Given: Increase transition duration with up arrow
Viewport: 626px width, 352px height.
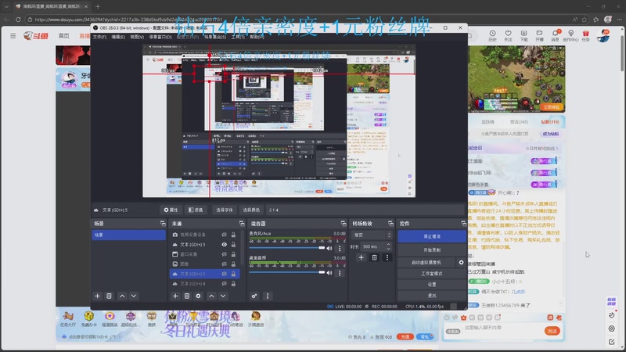Looking at the screenshot, I should click(x=388, y=244).
